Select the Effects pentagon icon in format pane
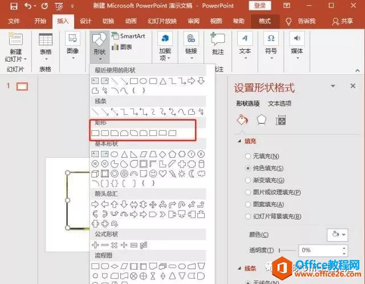Viewport: 365px width, 284px height. click(x=261, y=121)
